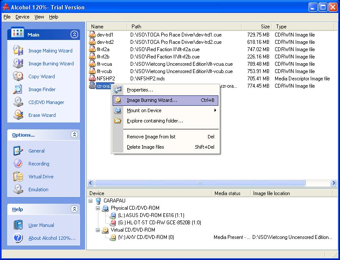
Task: Collapse the Main panel chevron
Action: 74,34
